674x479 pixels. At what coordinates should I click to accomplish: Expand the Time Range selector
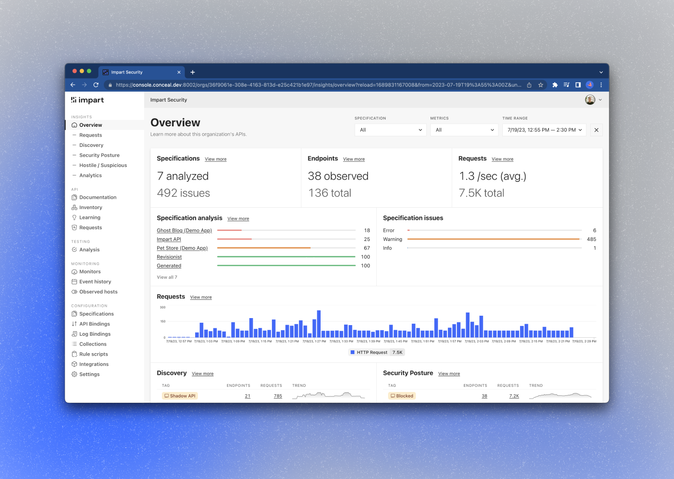coord(544,130)
